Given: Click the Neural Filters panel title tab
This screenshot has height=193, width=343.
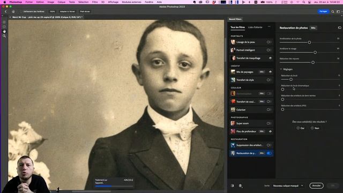Looking at the screenshot, I should 235,19.
